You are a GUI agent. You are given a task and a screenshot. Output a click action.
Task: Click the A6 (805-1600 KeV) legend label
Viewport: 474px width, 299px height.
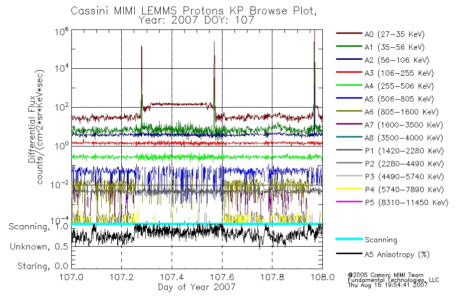(x=402, y=112)
